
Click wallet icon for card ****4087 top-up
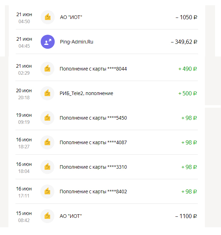47,142
